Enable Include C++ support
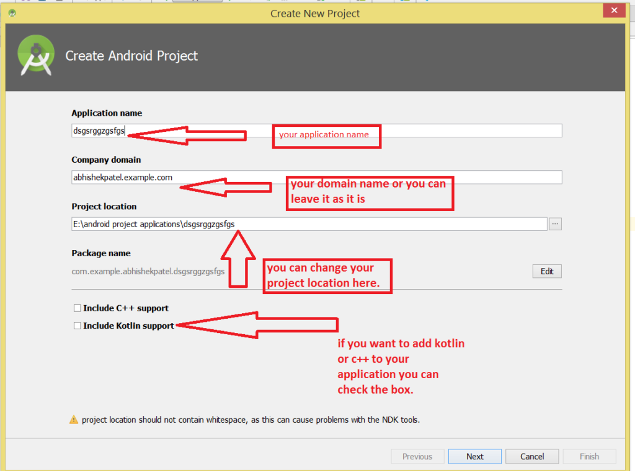 [x=77, y=308]
